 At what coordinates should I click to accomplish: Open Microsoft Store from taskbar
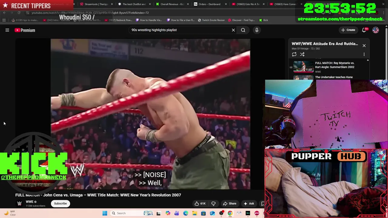[x=203, y=213]
